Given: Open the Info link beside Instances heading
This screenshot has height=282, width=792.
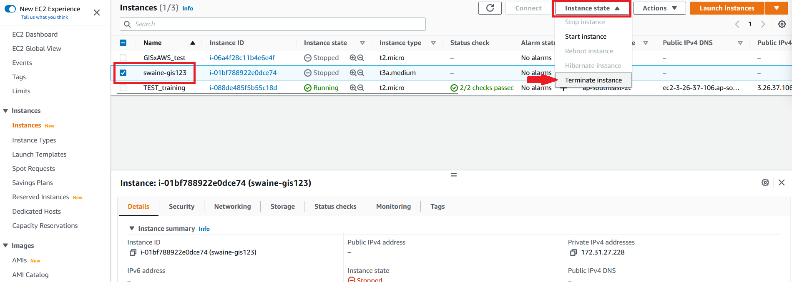Looking at the screenshot, I should pos(188,8).
